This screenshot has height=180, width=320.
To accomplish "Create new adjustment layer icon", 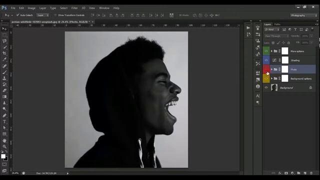I will pos(292,173).
